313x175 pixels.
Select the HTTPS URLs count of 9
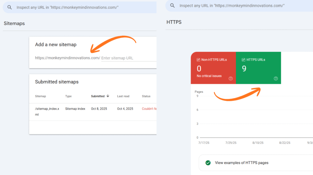tap(244, 69)
